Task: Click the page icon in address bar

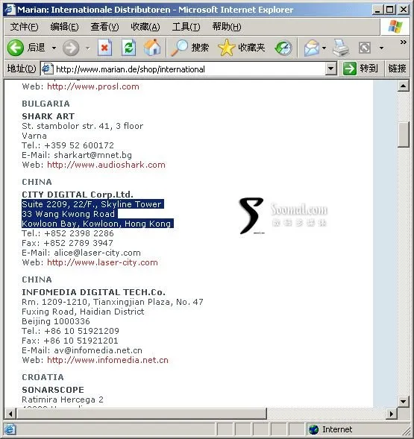Action: coord(48,69)
